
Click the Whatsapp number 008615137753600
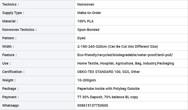(92, 105)
